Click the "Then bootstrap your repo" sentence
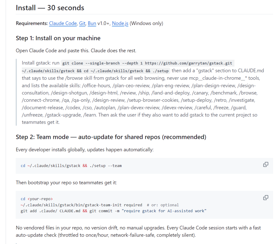 tap(66, 183)
